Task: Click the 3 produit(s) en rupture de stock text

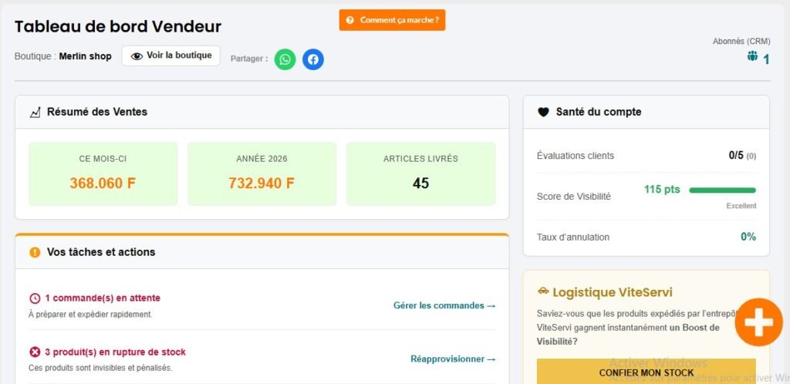Action: click(116, 352)
